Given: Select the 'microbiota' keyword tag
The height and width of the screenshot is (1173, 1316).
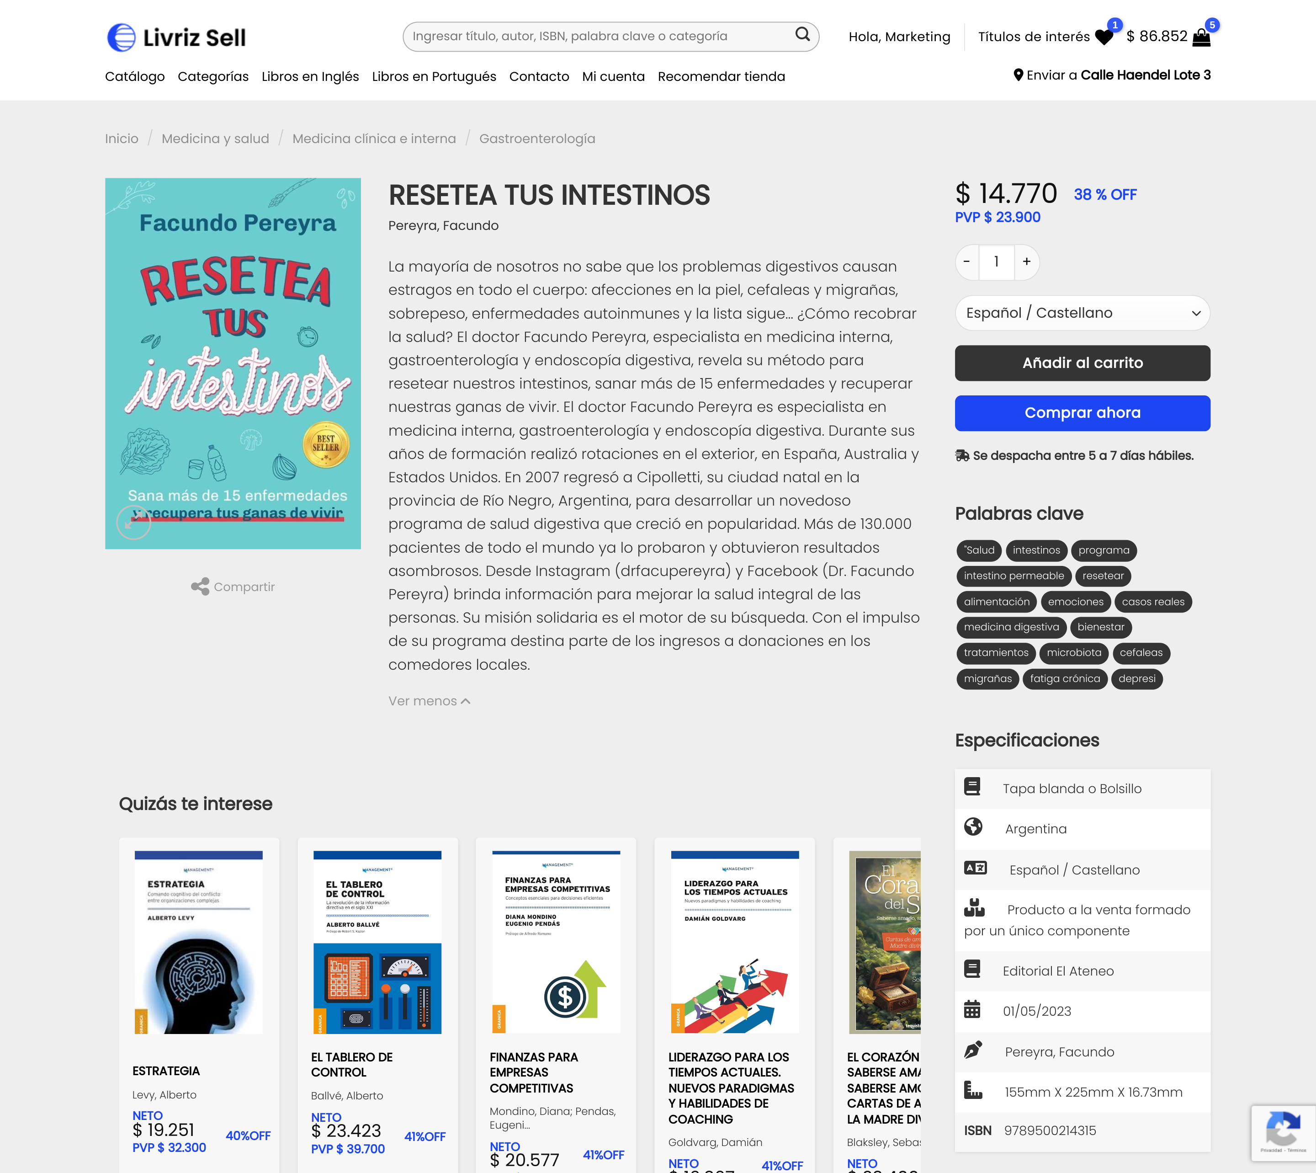Looking at the screenshot, I should [x=1074, y=653].
